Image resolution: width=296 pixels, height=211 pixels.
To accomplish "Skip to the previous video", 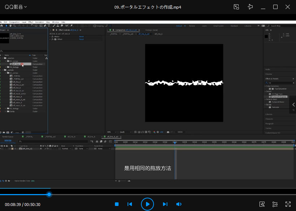I will [x=130, y=204].
